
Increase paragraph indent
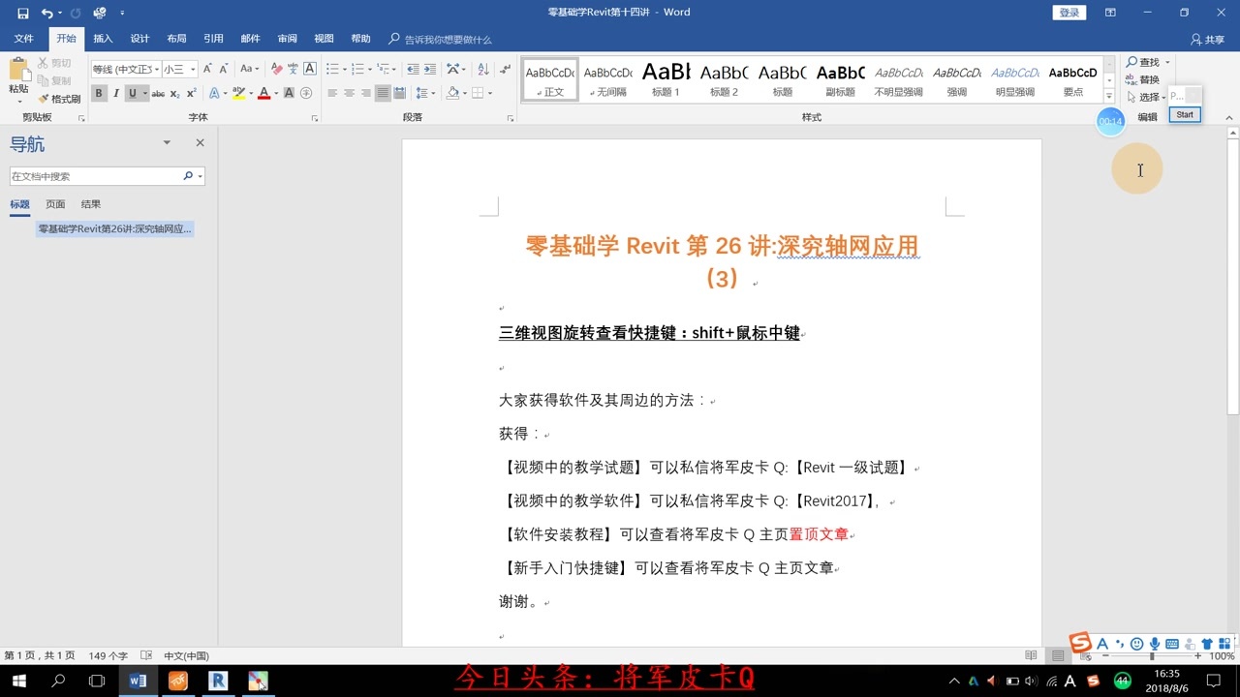pos(430,69)
